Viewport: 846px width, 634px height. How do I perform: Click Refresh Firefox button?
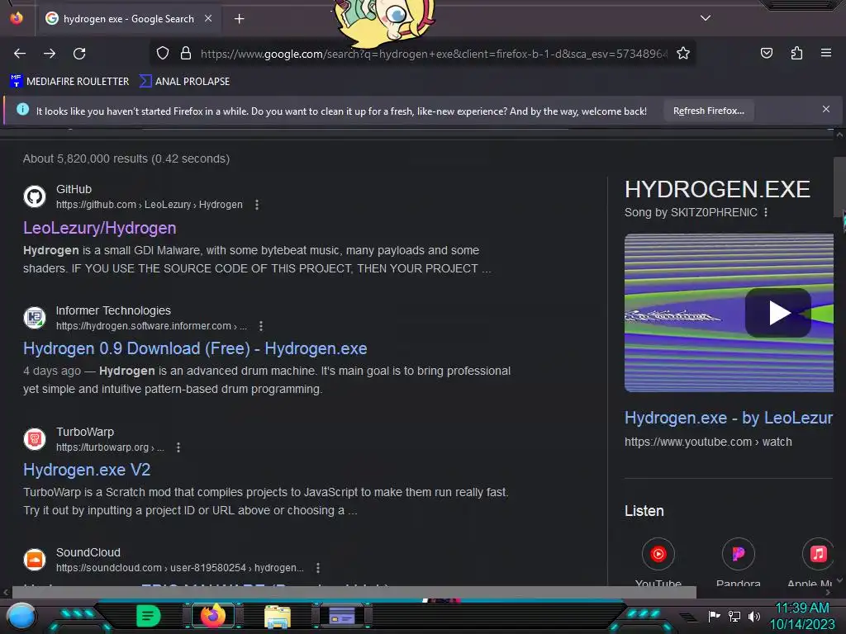(708, 111)
